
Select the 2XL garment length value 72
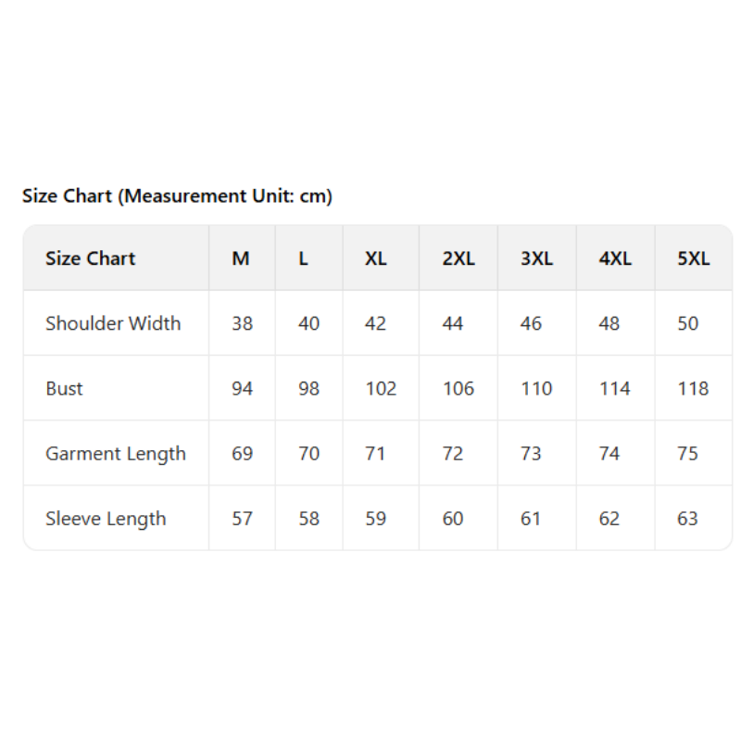[453, 454]
